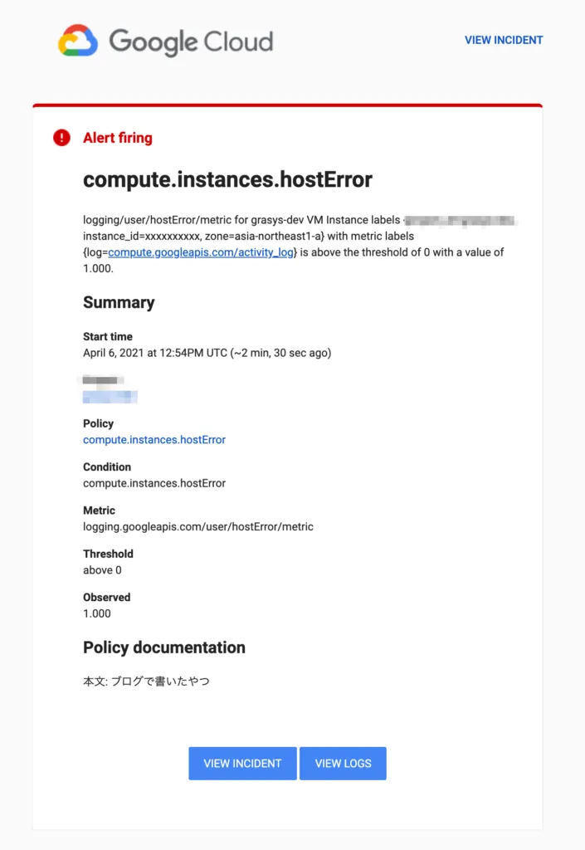Click the Start time label

tap(108, 337)
